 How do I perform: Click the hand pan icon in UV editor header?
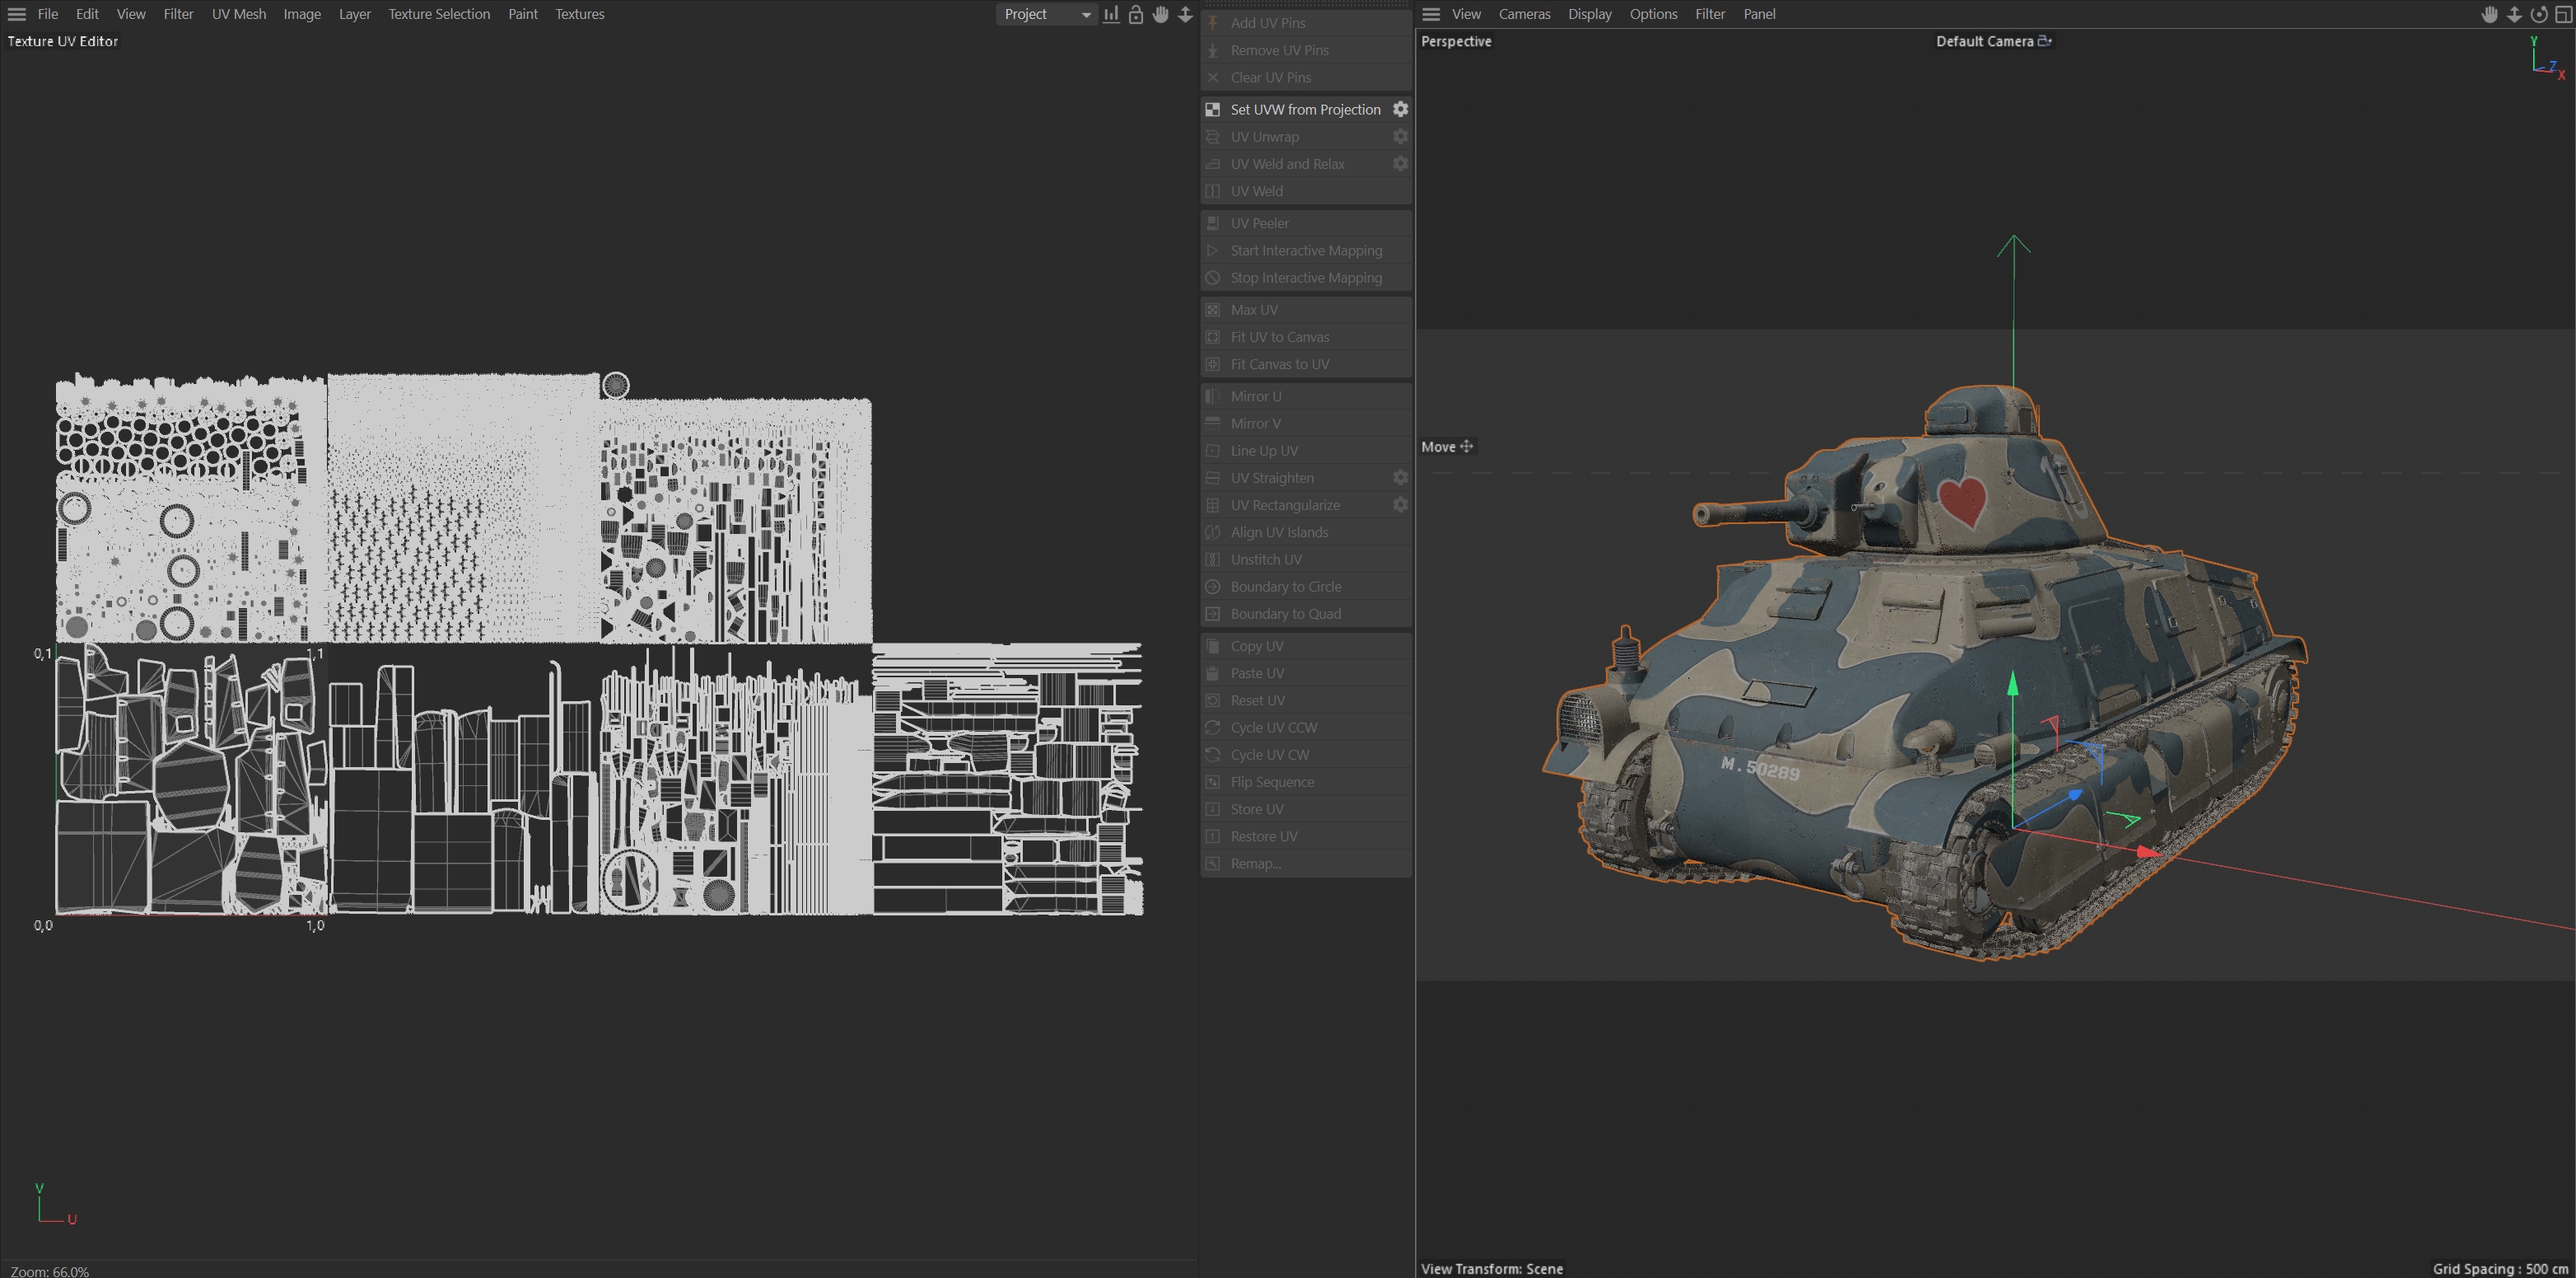[1160, 14]
